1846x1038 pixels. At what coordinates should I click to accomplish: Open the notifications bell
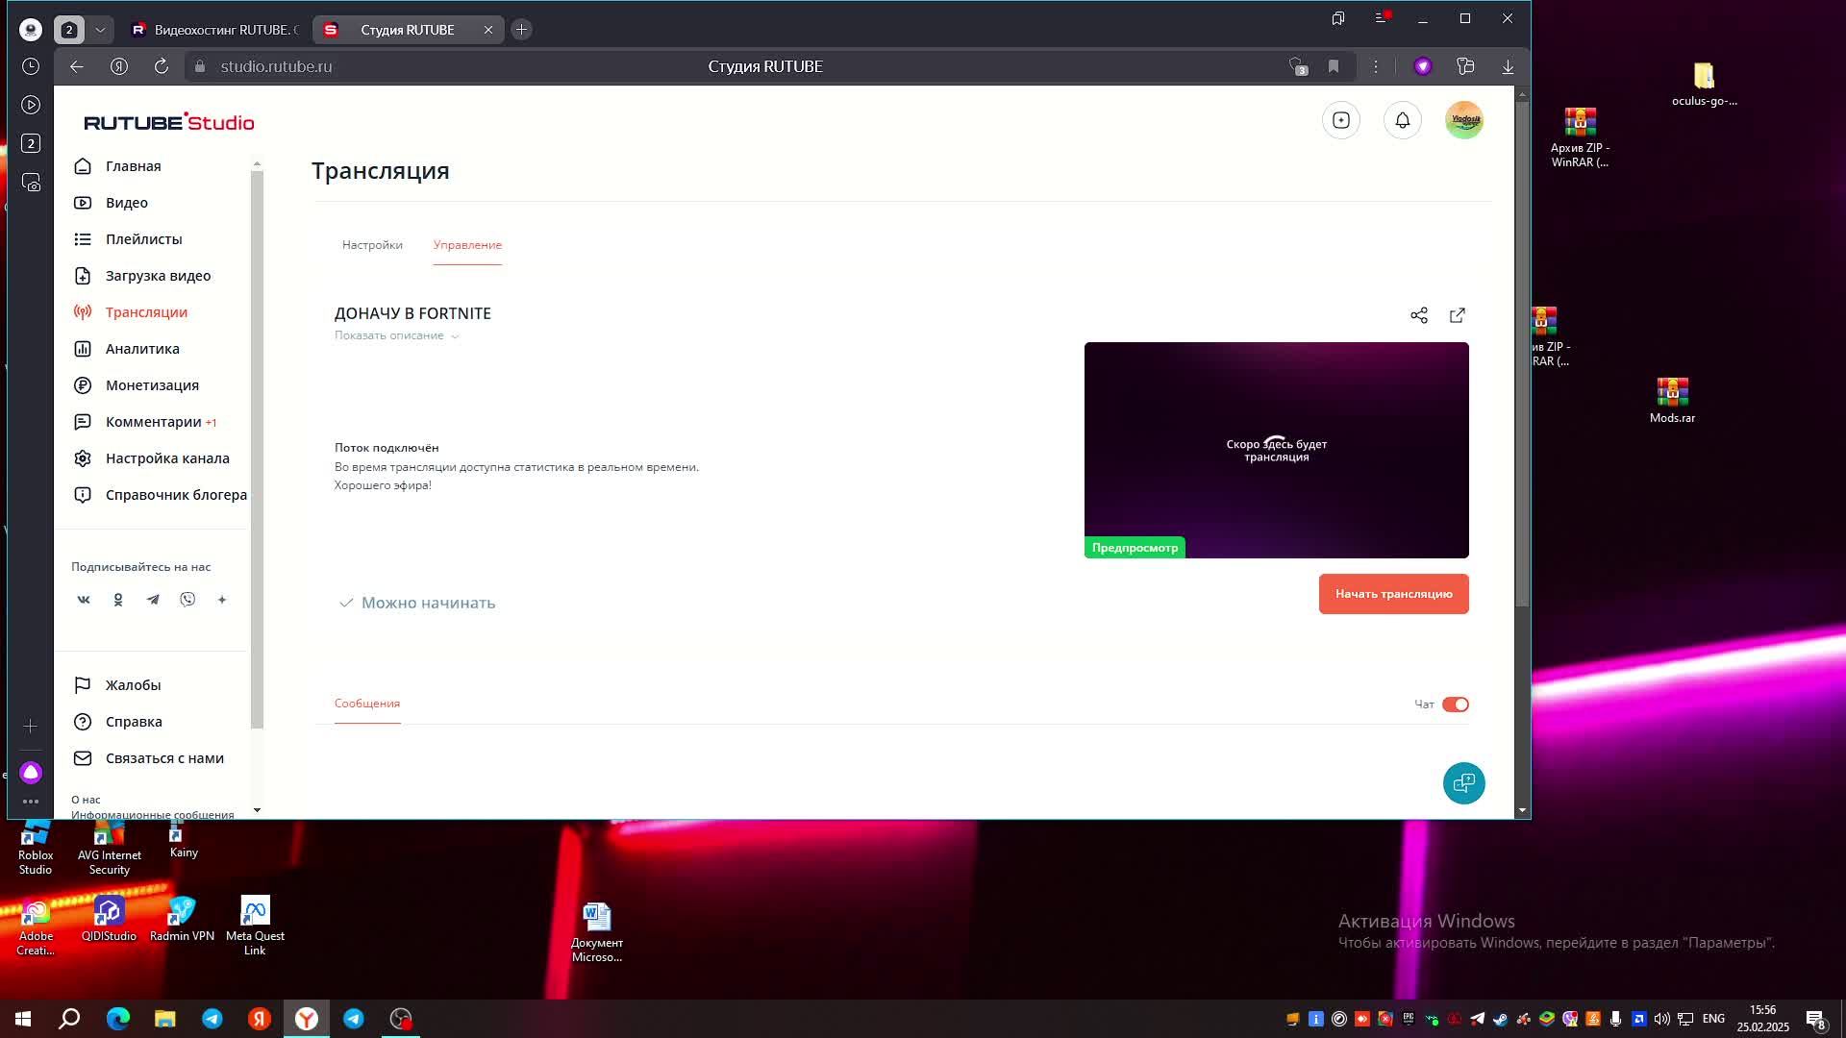(1402, 120)
